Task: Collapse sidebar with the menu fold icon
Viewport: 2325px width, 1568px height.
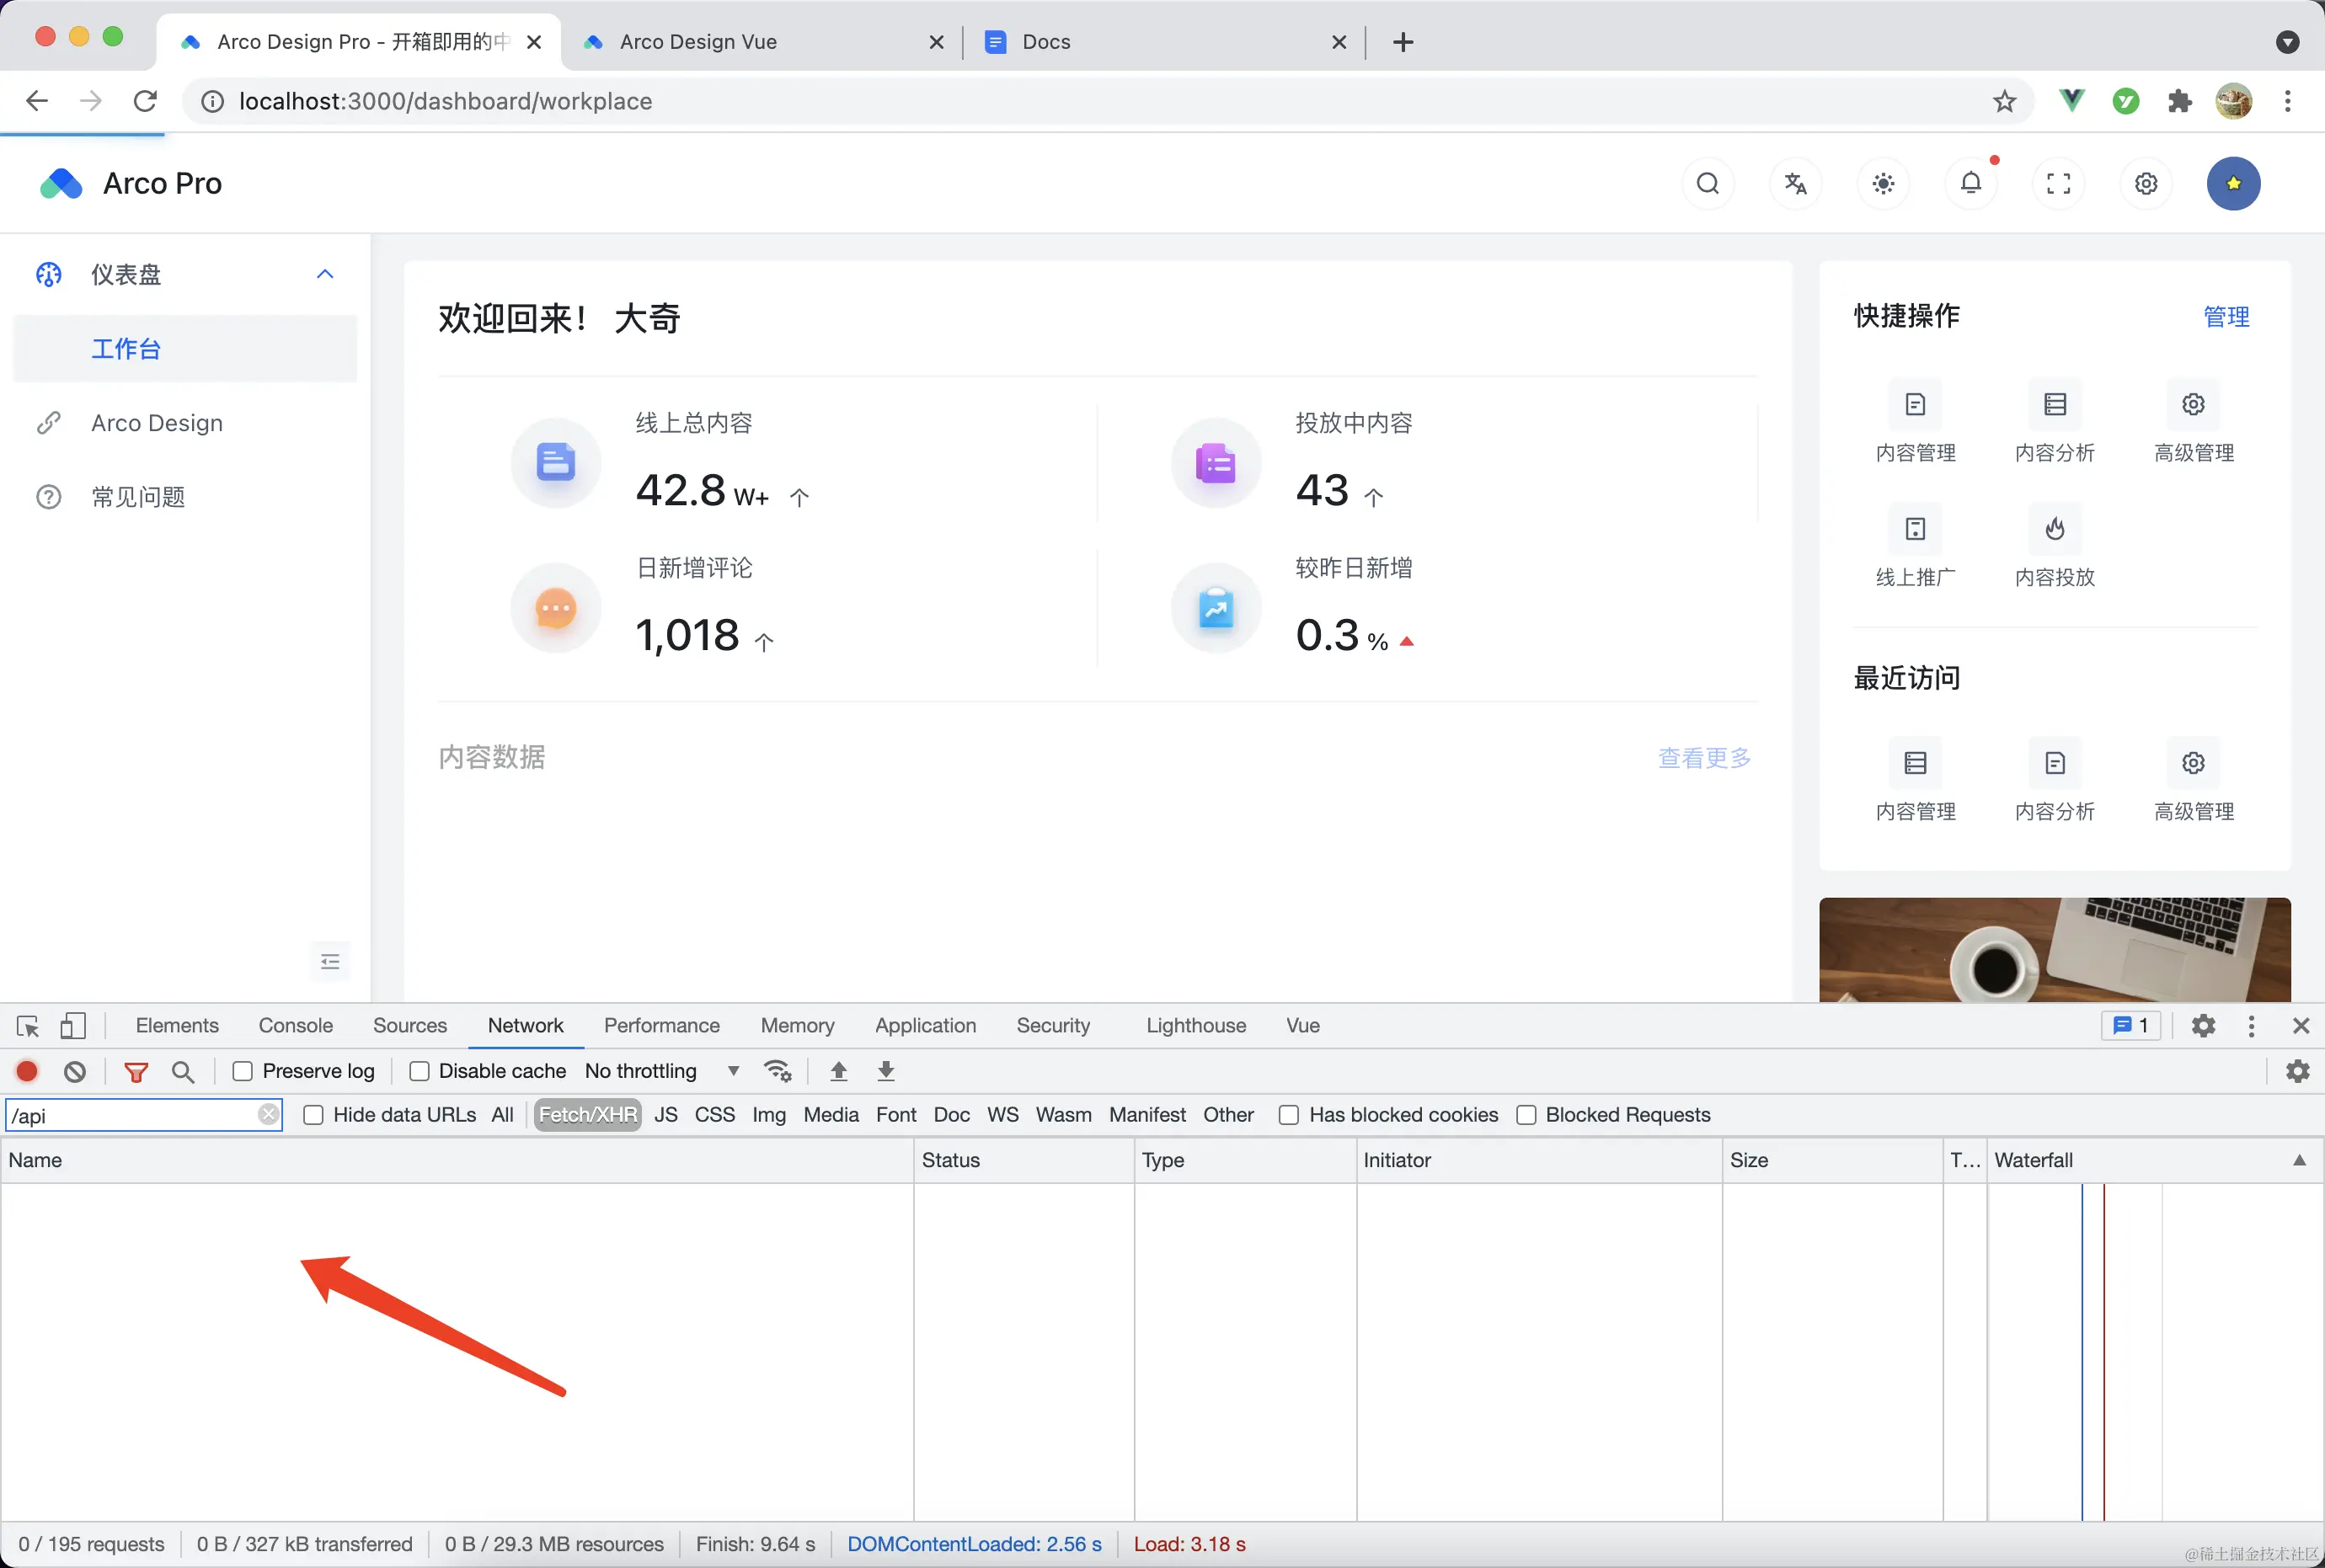Action: pyautogui.click(x=330, y=962)
